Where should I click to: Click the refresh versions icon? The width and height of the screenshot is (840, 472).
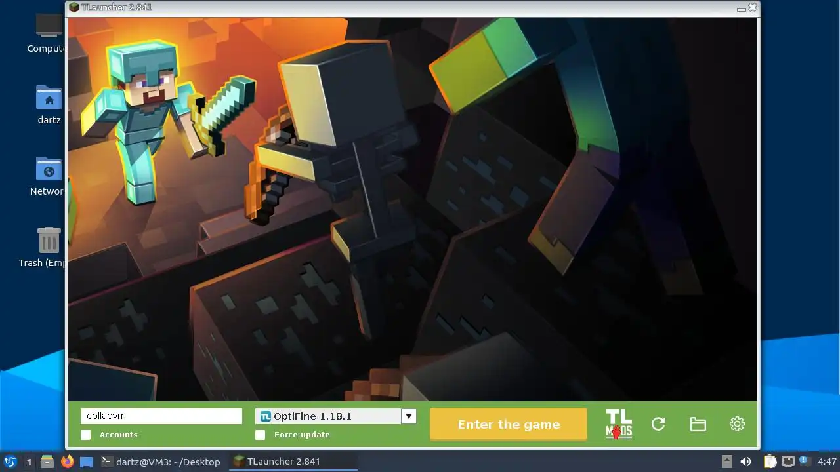658,424
